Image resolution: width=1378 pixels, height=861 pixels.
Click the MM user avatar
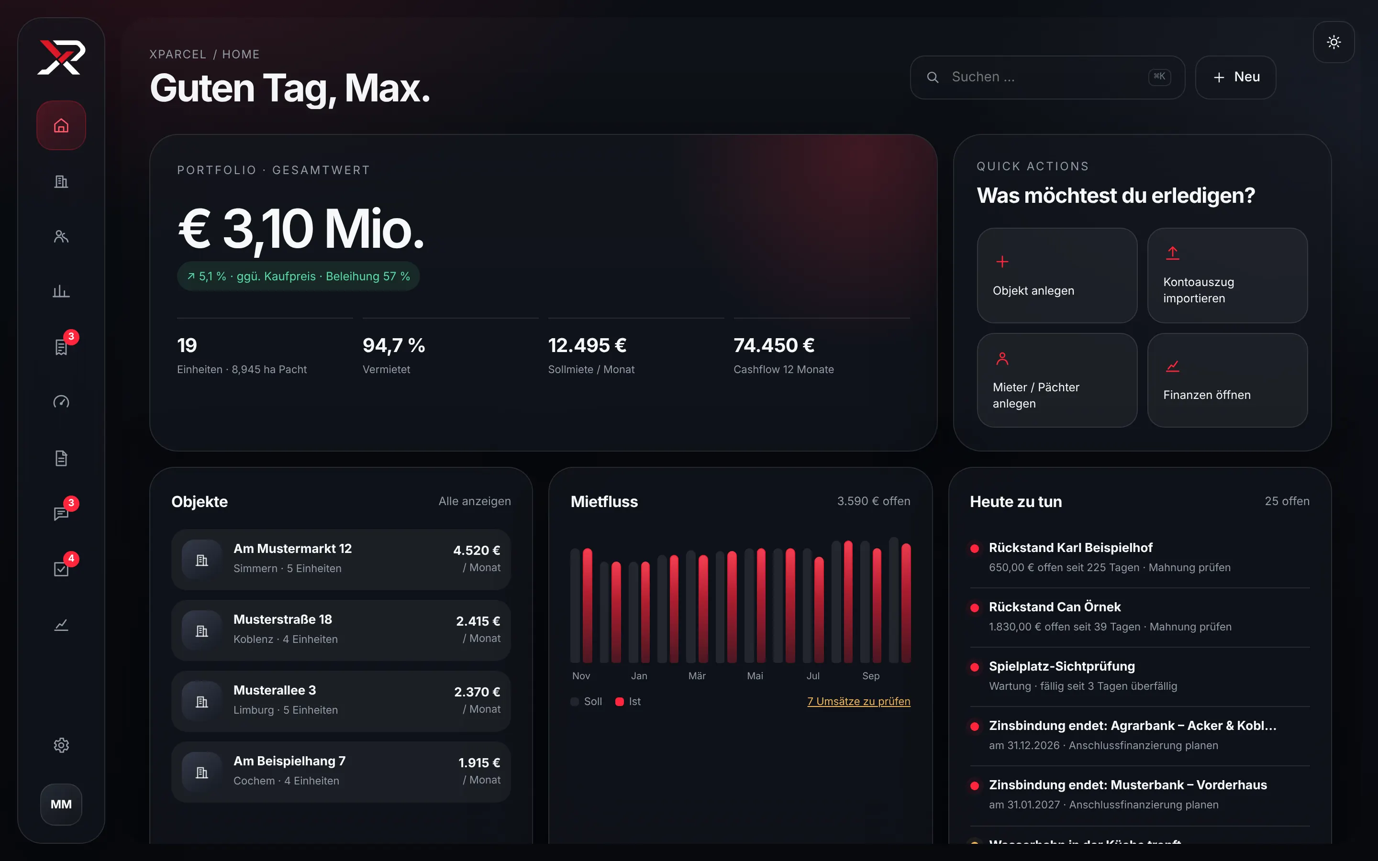point(61,804)
